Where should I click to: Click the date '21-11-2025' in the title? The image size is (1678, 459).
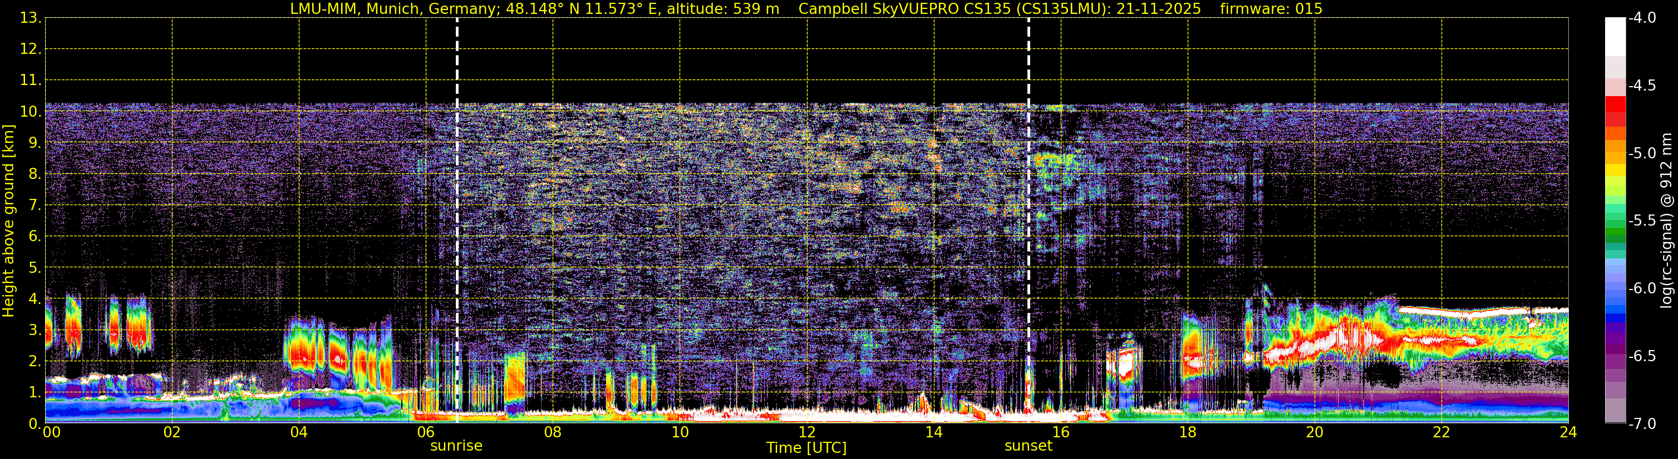click(x=1159, y=9)
